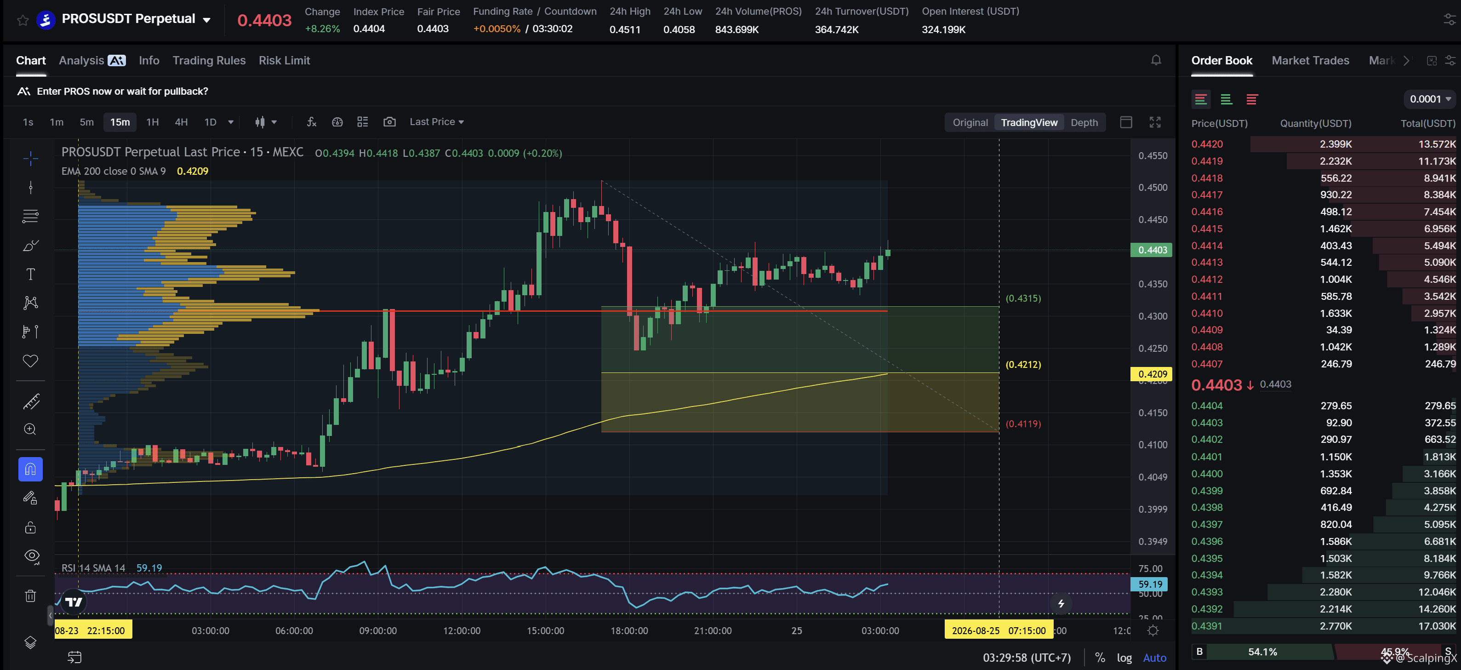Select the 1H timeframe
The width and height of the screenshot is (1461, 670).
tap(152, 122)
